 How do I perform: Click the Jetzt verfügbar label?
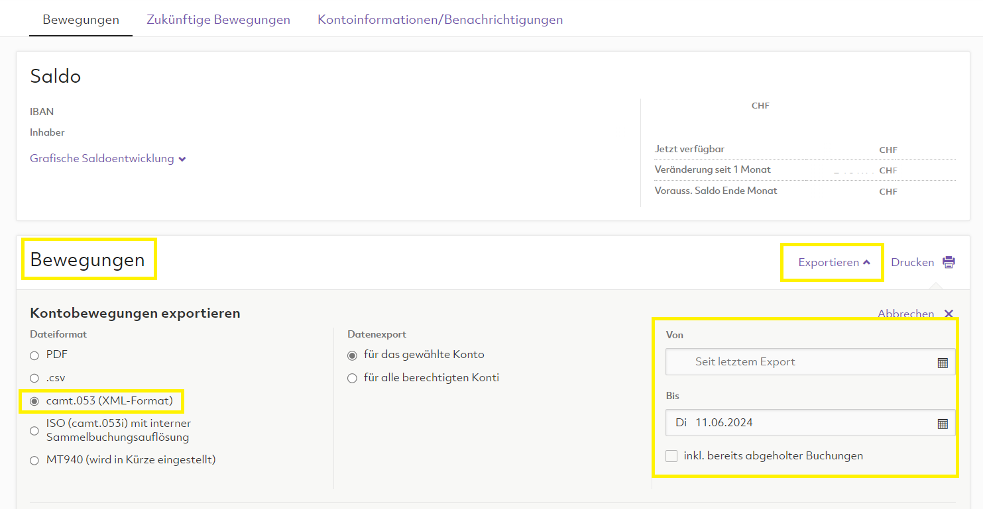(689, 150)
